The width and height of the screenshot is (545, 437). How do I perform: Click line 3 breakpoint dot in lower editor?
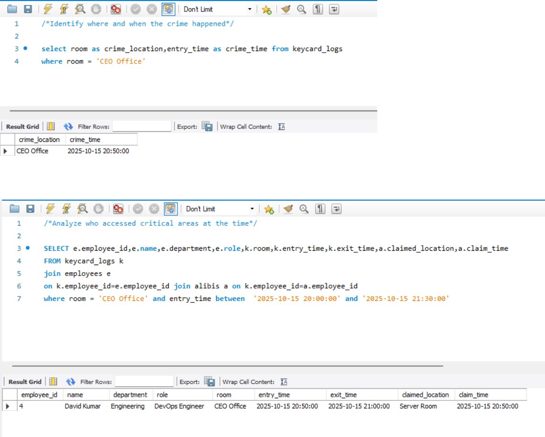click(x=28, y=248)
